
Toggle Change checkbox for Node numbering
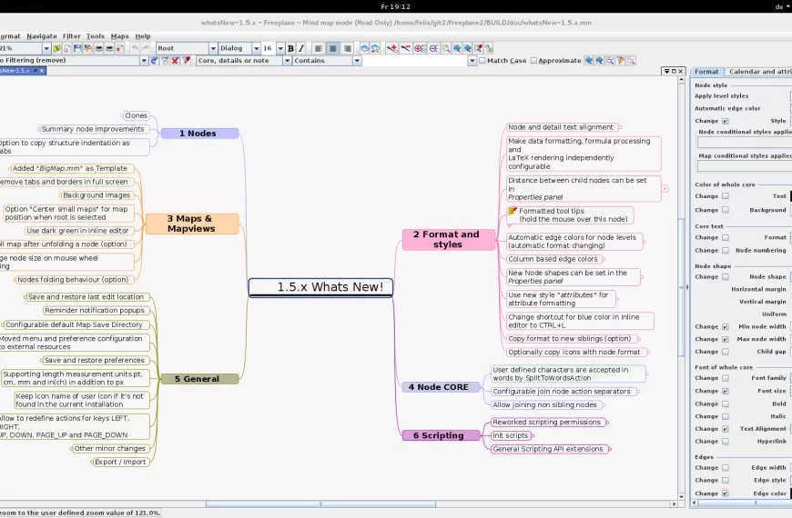coord(726,250)
